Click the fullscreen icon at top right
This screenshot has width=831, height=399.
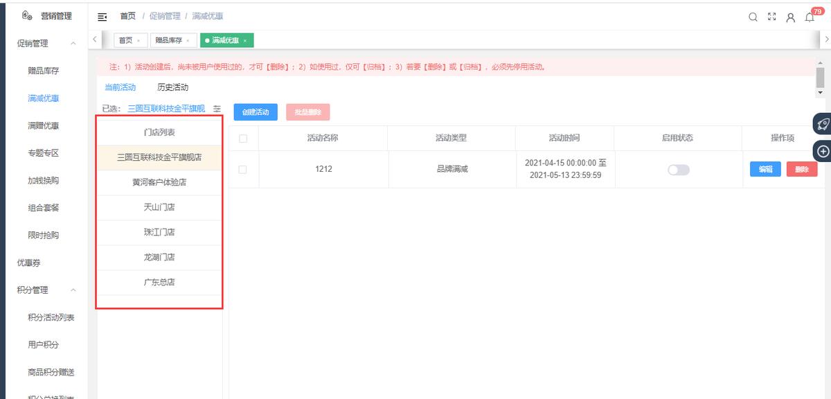tap(771, 17)
